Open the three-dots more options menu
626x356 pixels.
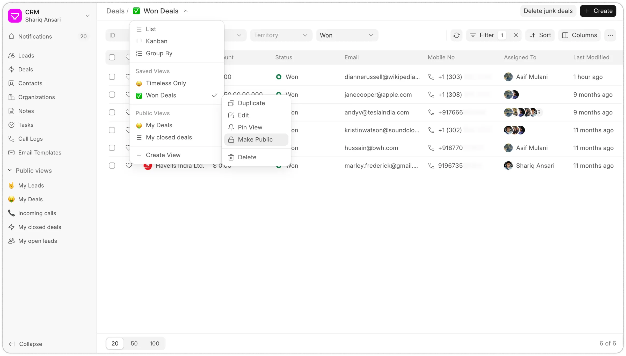[x=610, y=35]
